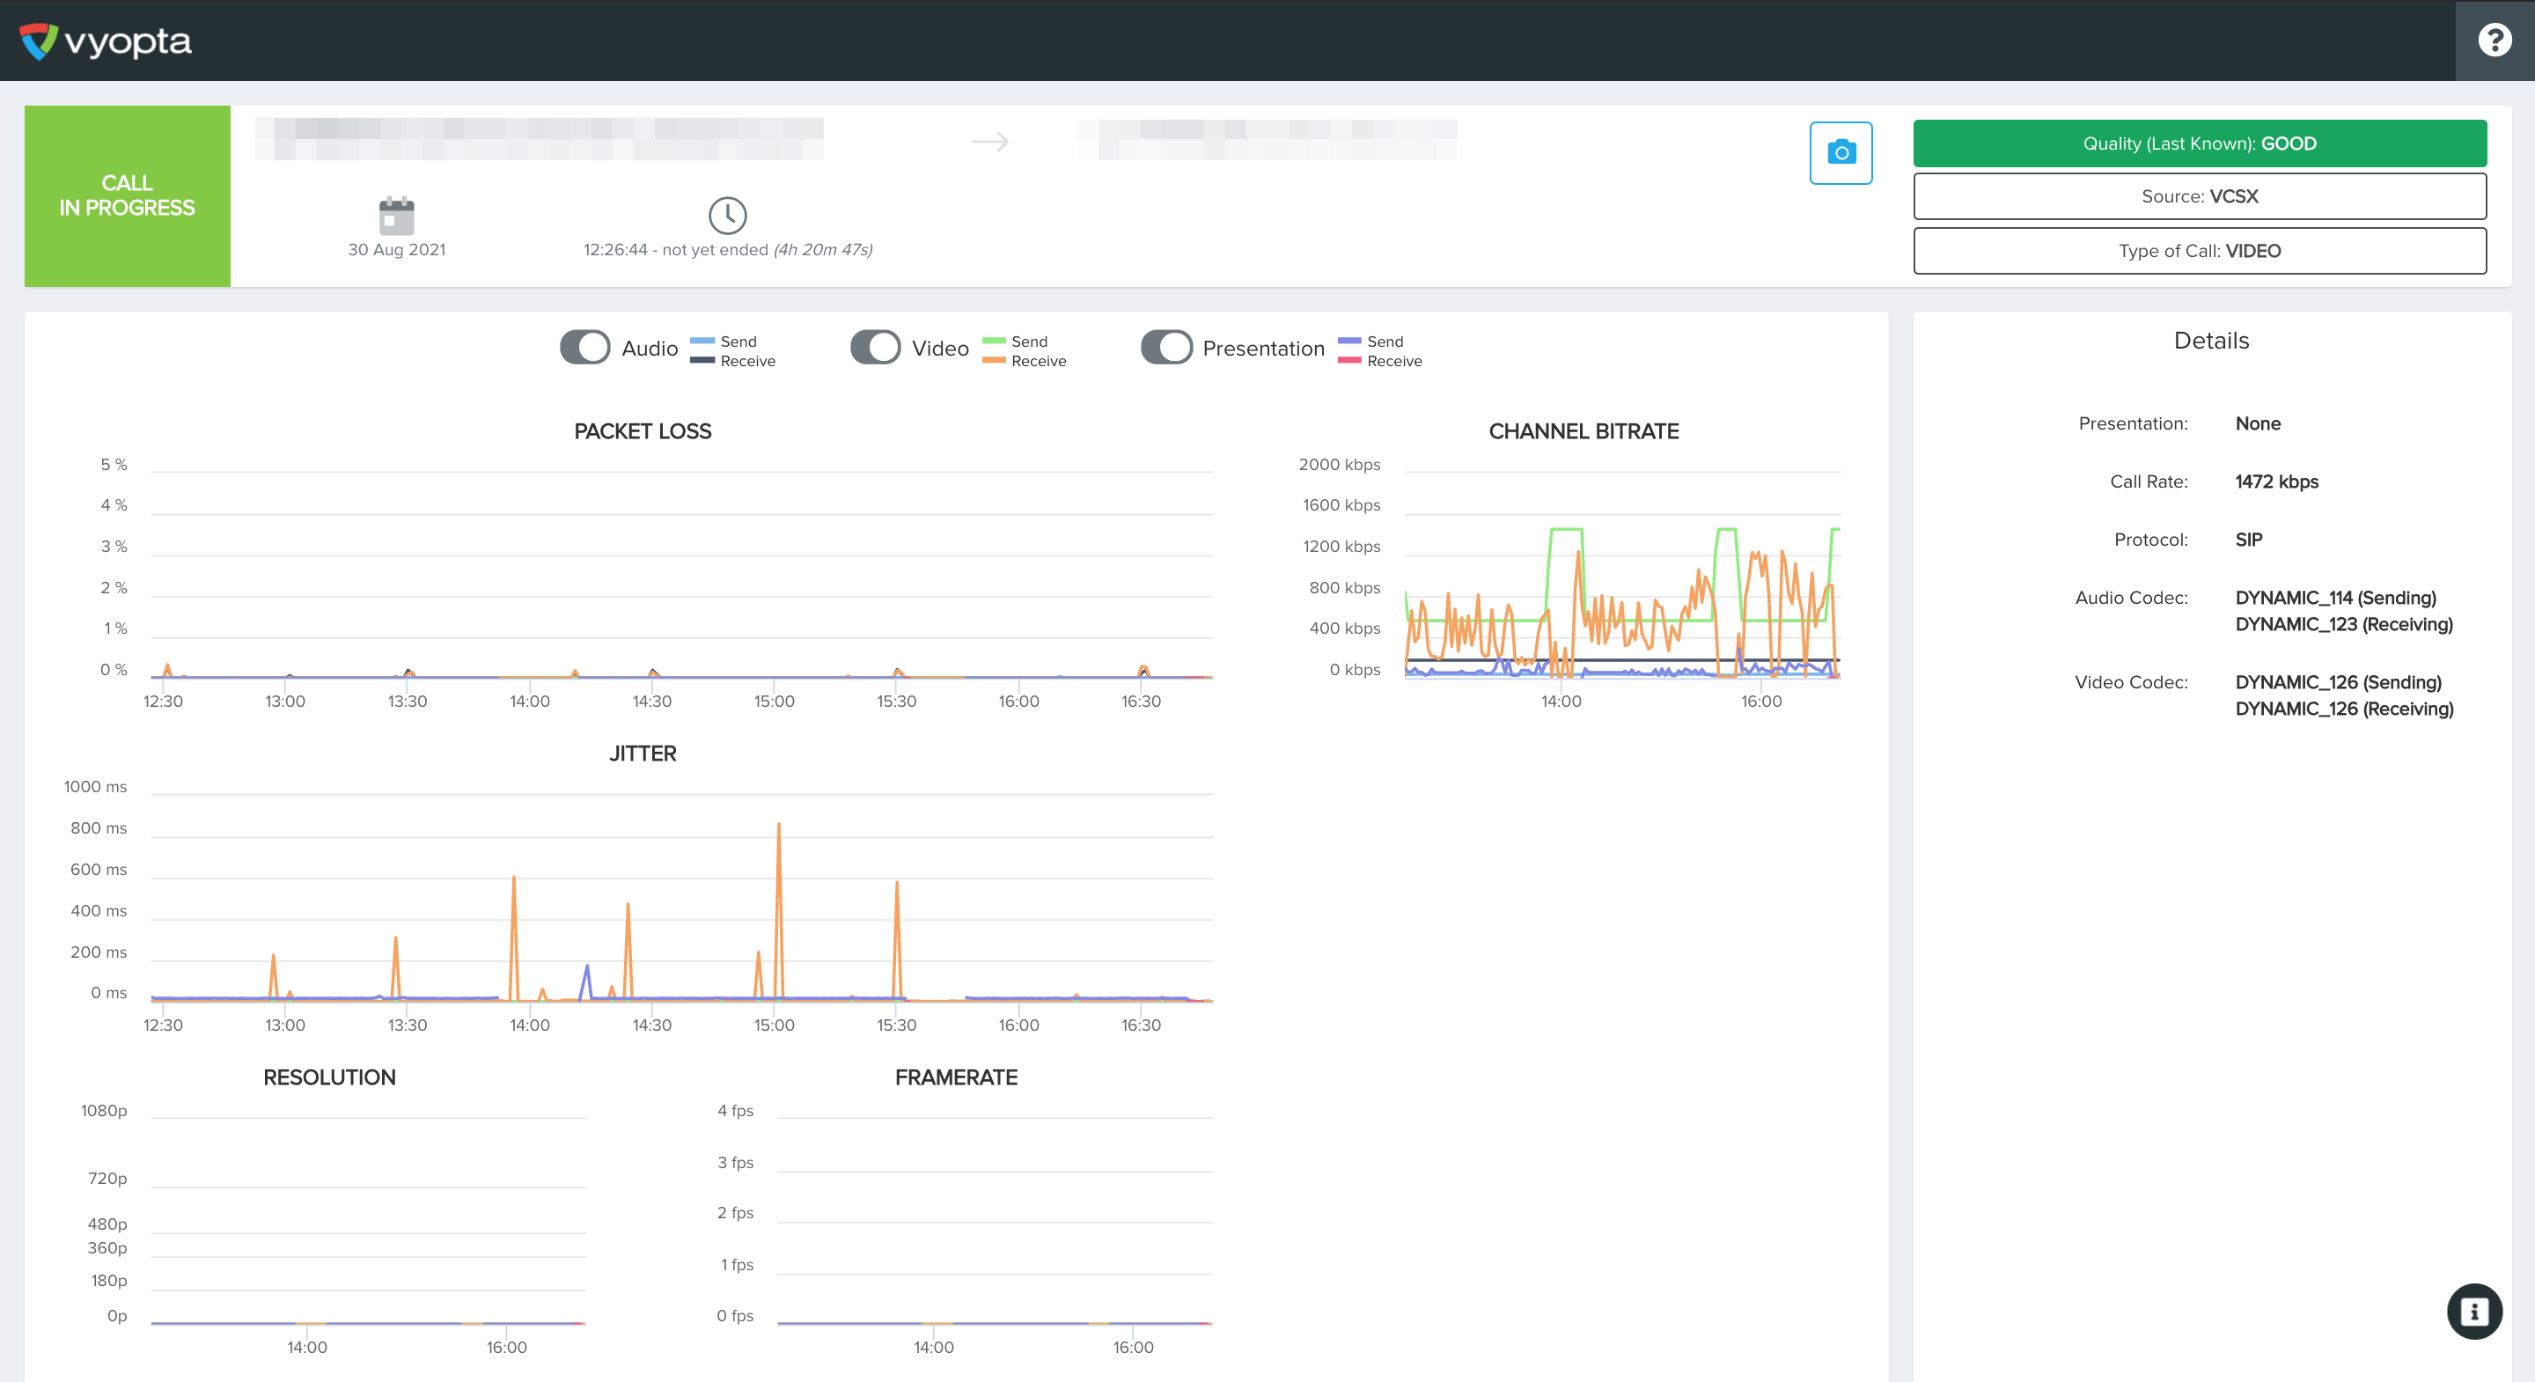The image size is (2535, 1382).
Task: Click the Source: VCSX box
Action: click(2200, 196)
